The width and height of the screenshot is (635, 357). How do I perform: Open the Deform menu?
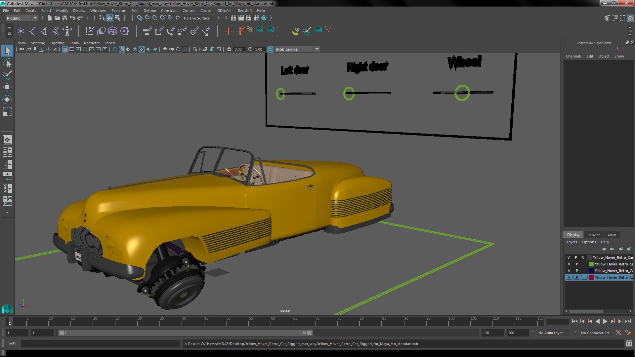click(149, 11)
